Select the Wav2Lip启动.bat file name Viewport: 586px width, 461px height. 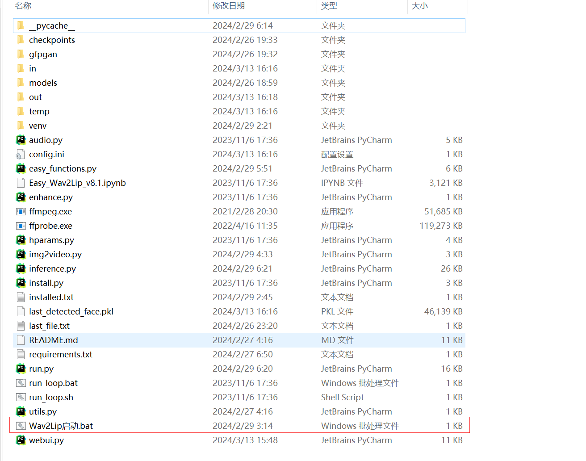point(61,426)
